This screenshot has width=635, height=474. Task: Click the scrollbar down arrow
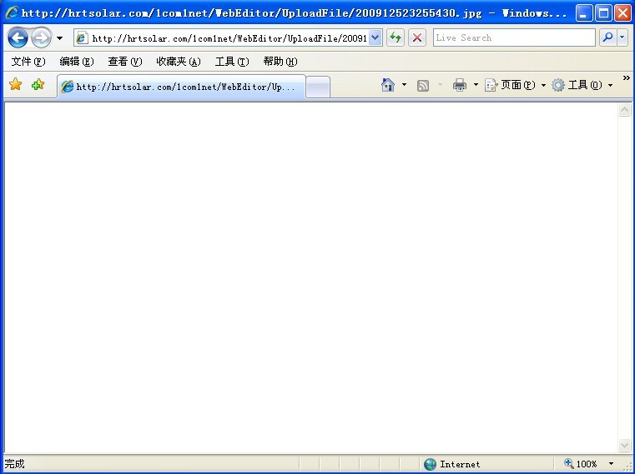pyautogui.click(x=624, y=446)
